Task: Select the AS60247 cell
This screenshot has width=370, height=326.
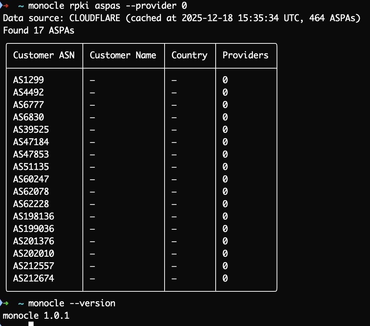Action: 31,179
